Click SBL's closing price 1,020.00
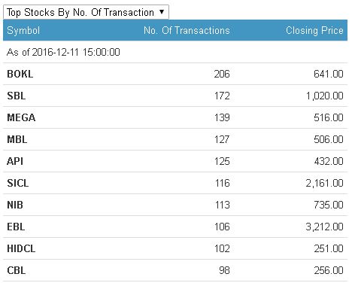 [324, 96]
